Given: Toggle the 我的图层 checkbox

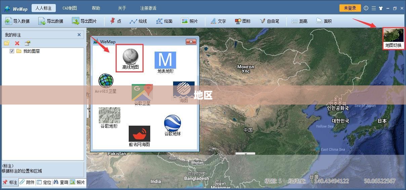Looking at the screenshot, I should [x=12, y=51].
